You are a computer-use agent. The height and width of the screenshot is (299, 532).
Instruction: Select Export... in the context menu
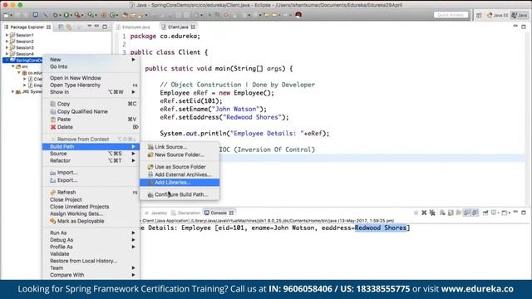tap(91, 180)
